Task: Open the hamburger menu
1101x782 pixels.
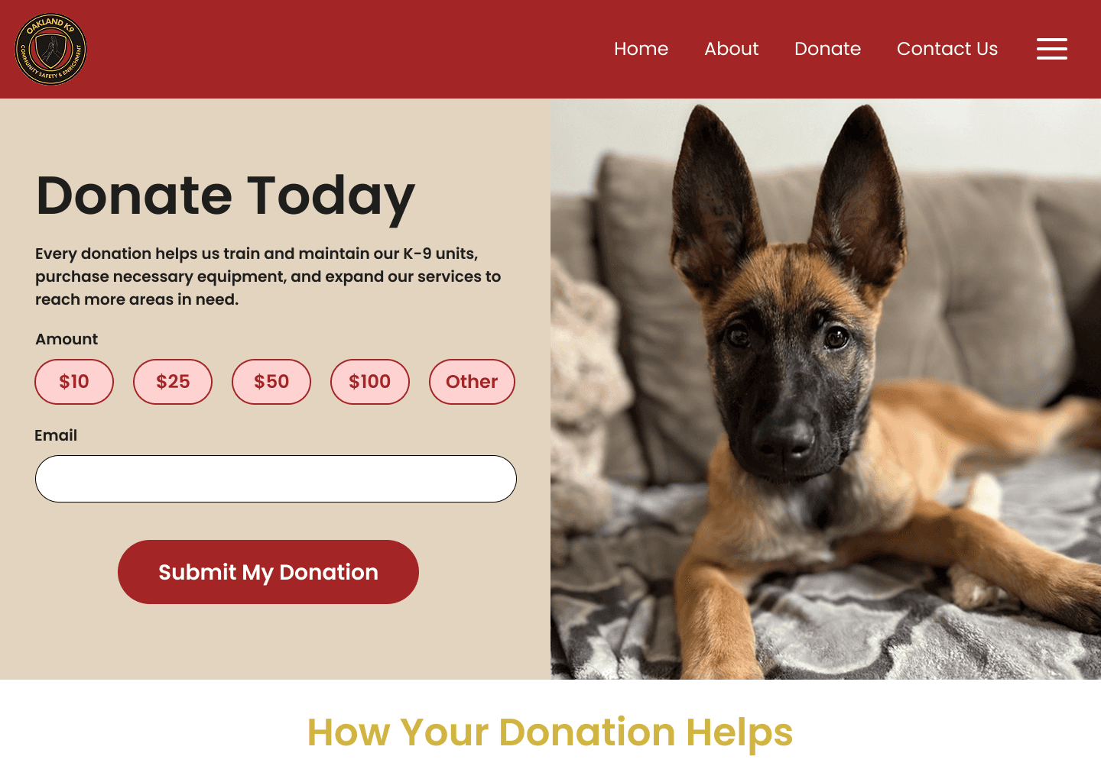Action: [x=1052, y=49]
